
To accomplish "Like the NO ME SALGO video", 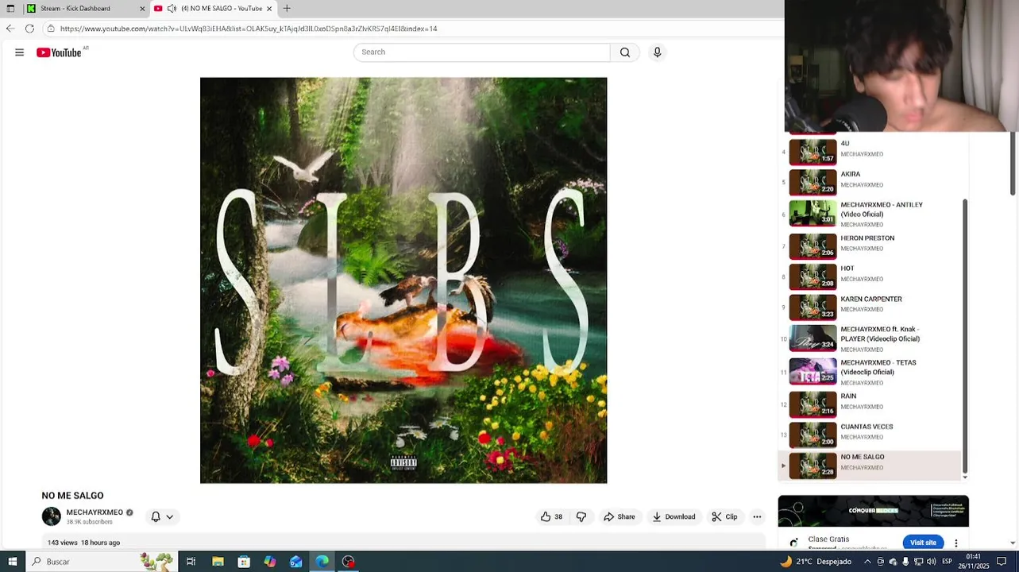I will pyautogui.click(x=551, y=516).
